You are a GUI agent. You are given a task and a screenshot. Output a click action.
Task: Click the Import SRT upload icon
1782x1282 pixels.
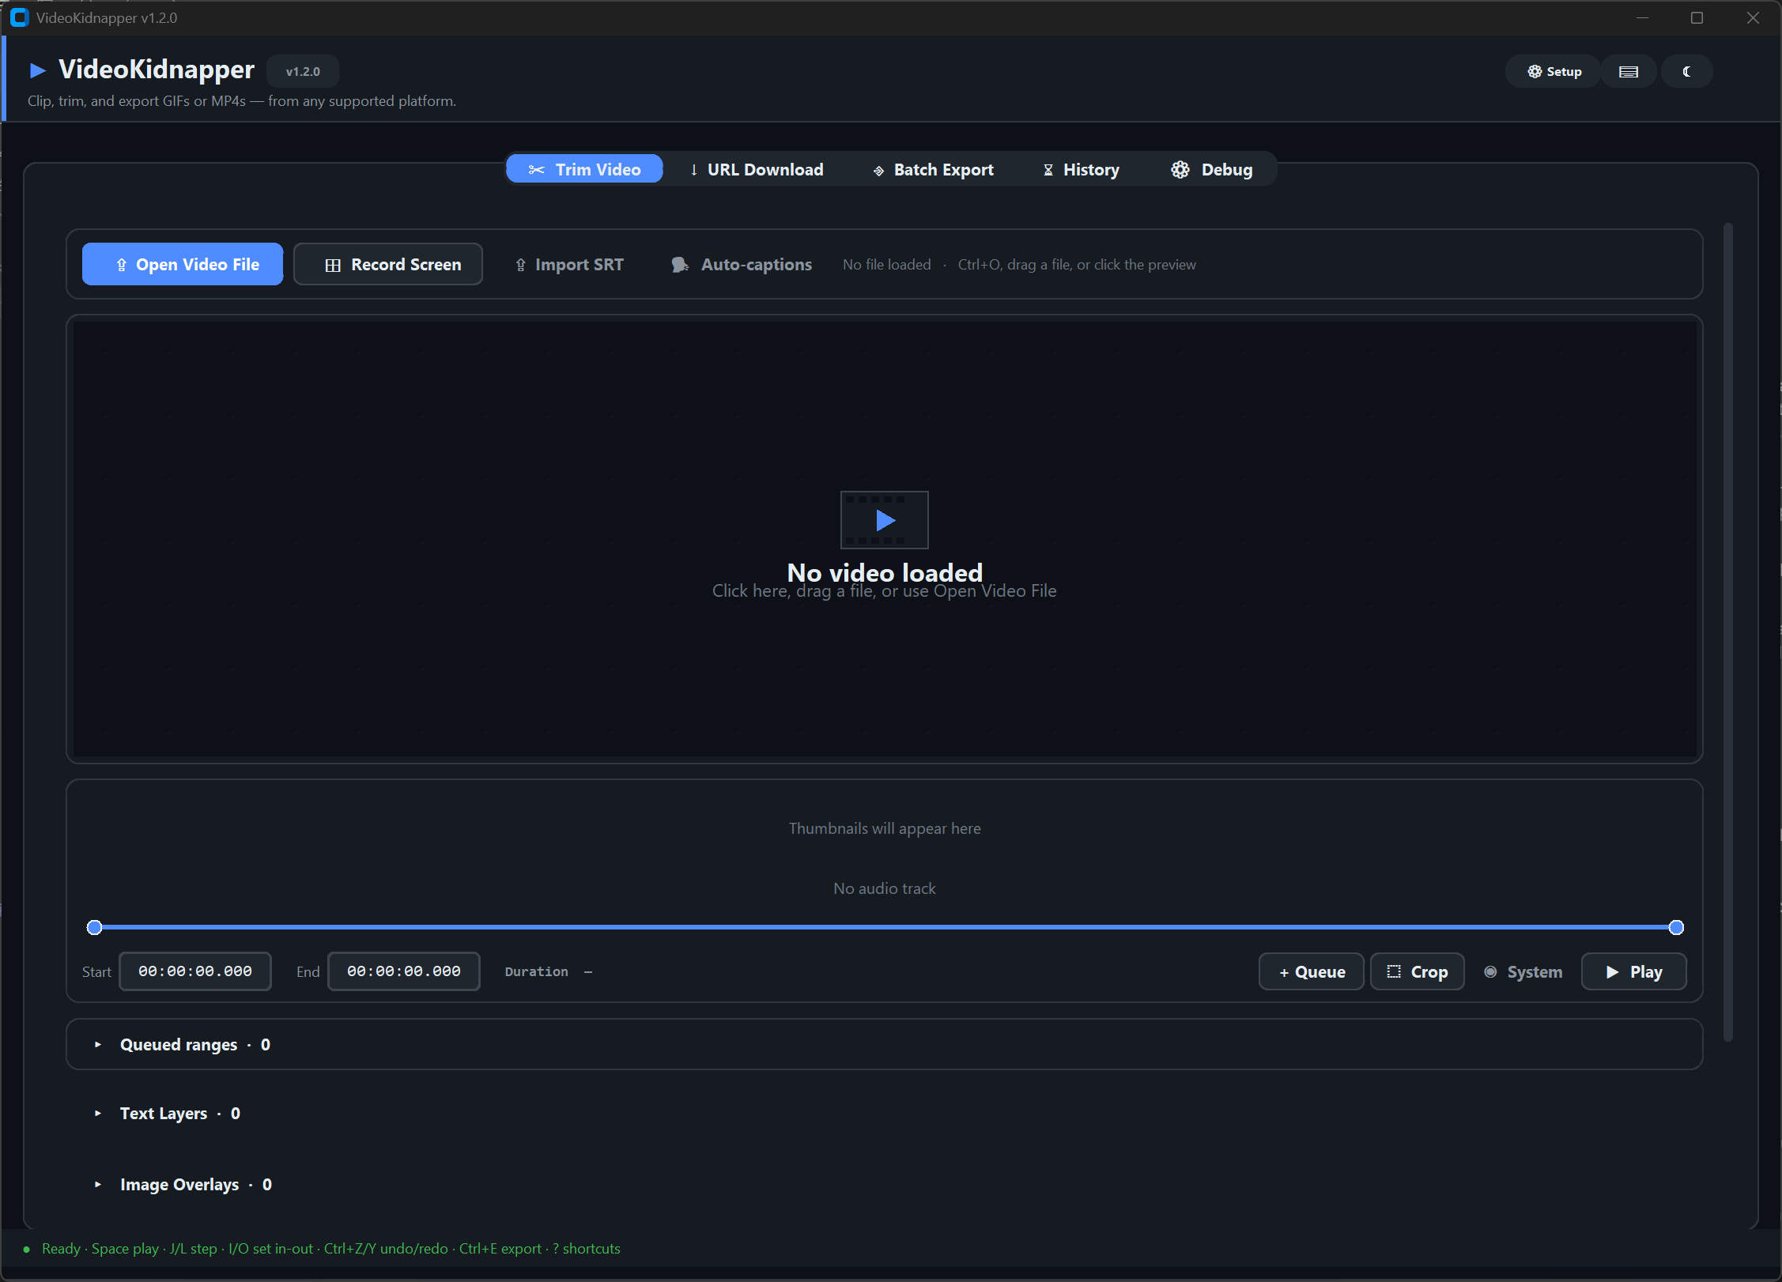pos(520,265)
